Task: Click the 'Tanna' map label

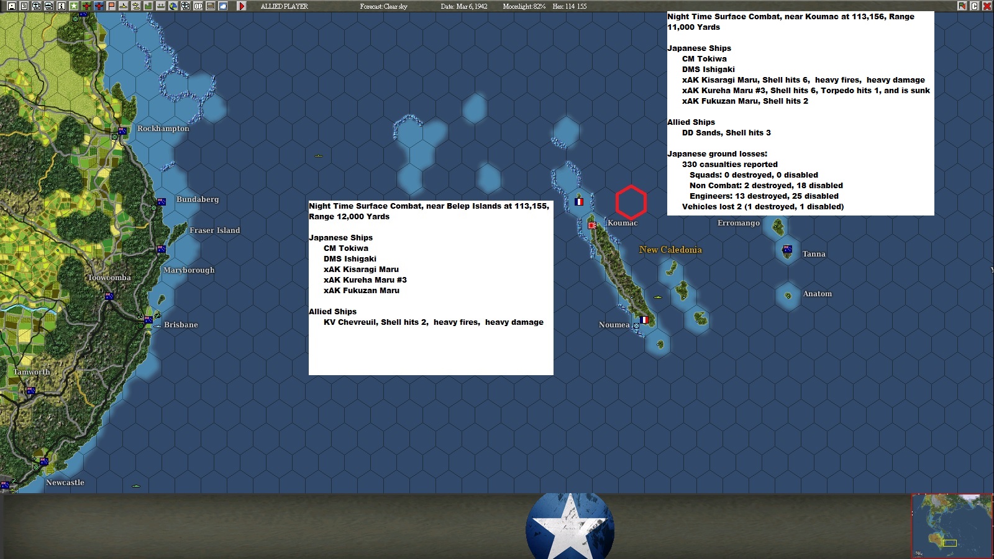Action: pos(814,254)
